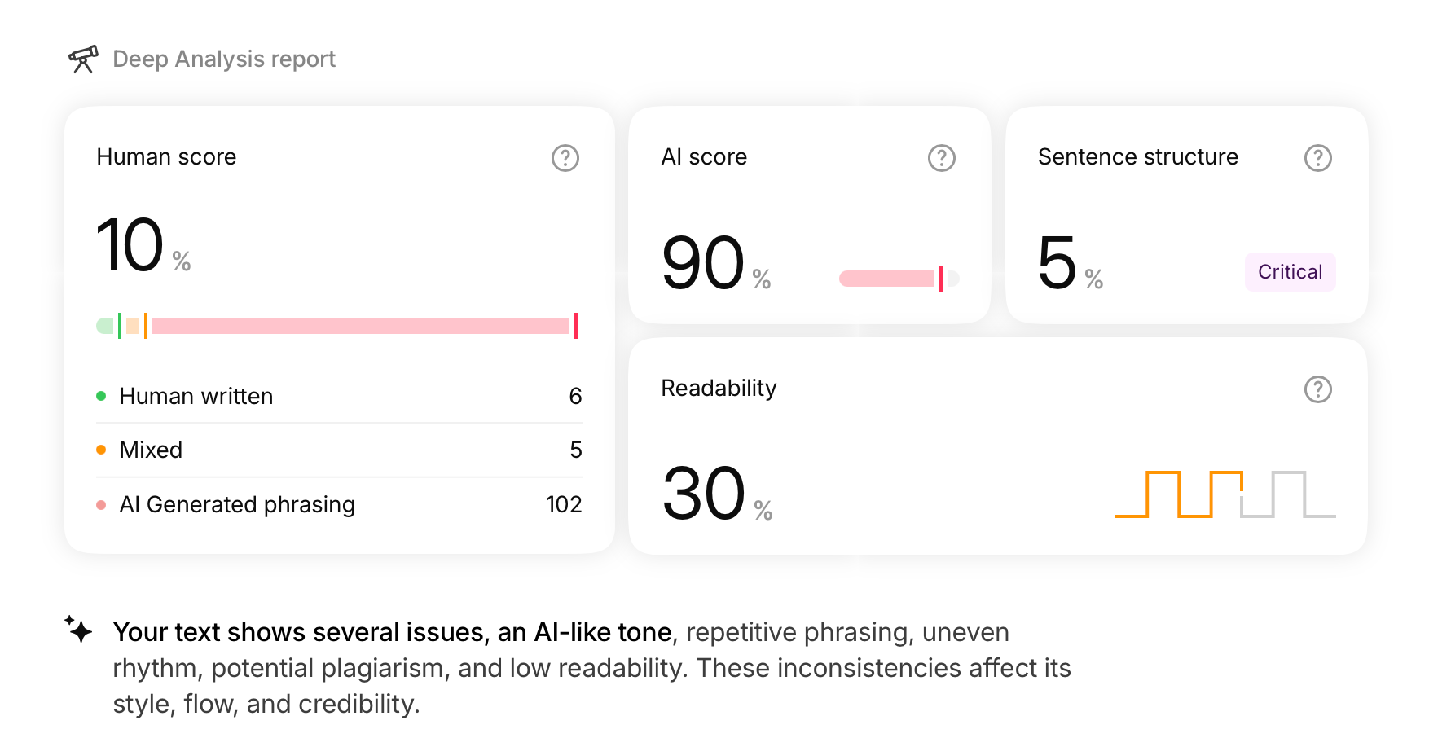1429x738 pixels.
Task: Click the Deep Analysis report heading
Action: tap(224, 59)
